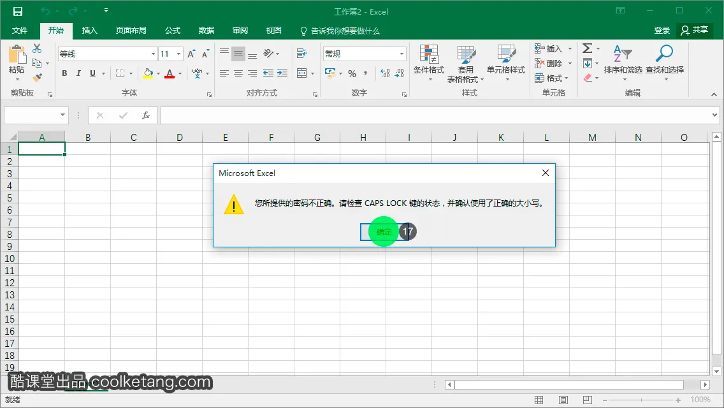This screenshot has height=408, width=724.
Task: Click accounting number format icon
Action: 330,73
